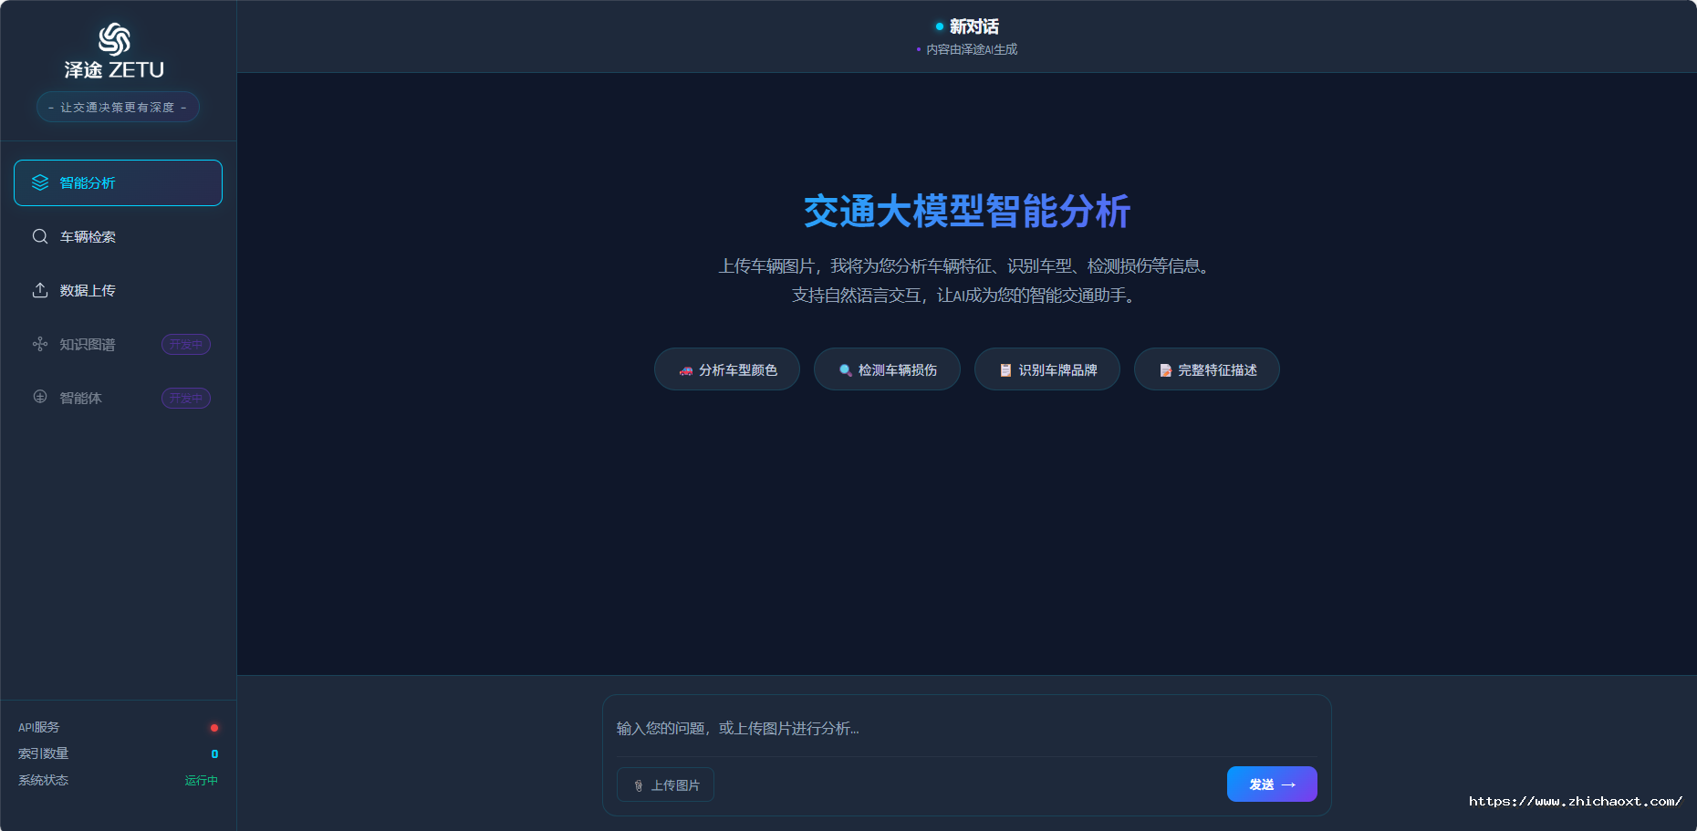Image resolution: width=1697 pixels, height=831 pixels.
Task: Click the 智能体 circular plus icon
Action: click(x=39, y=398)
